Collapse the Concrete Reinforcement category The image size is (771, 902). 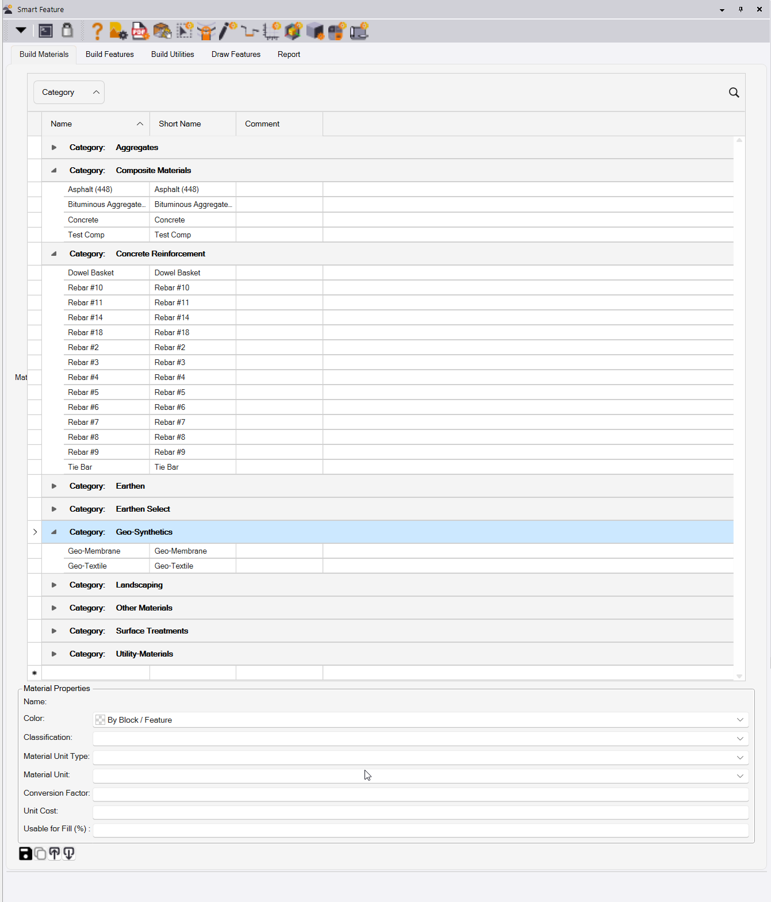tap(54, 254)
